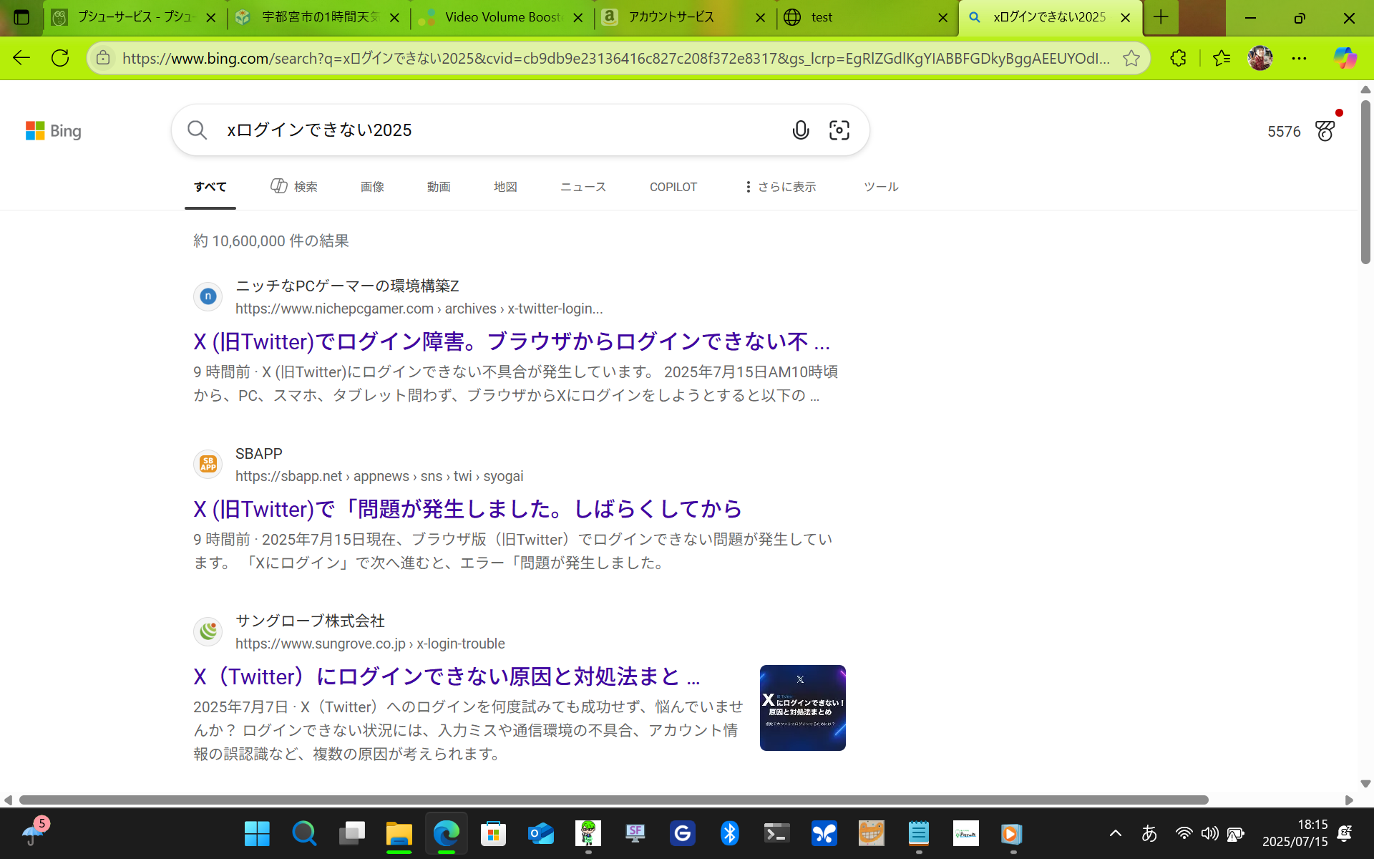Open tab actions menu icon
This screenshot has height=859, width=1374.
coord(21,17)
